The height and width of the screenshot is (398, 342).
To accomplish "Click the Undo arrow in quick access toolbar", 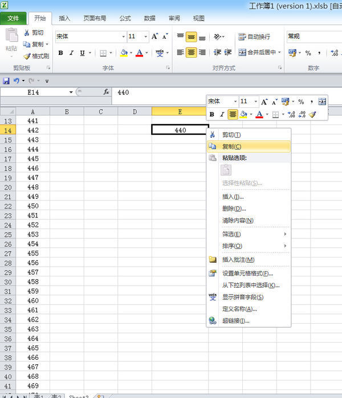I will (x=17, y=81).
